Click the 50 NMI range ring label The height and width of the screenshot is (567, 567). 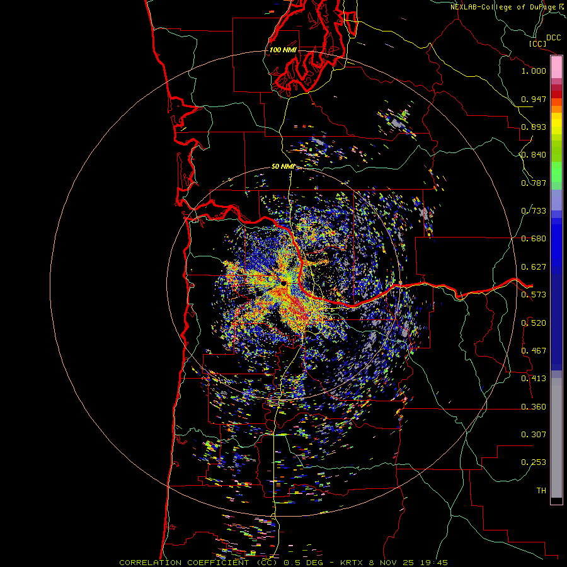click(283, 166)
